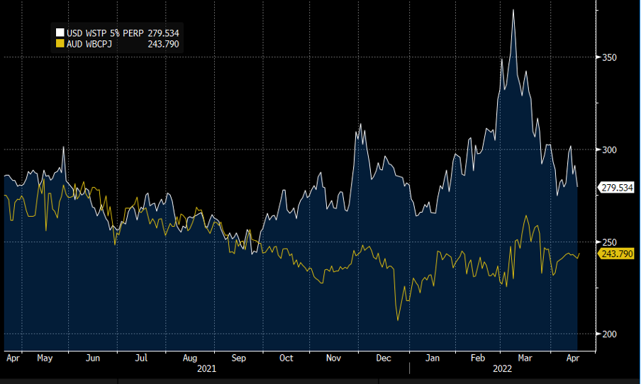Click the white 279.534 price tag on axis
Screen dimensions: 641x384
coord(616,188)
